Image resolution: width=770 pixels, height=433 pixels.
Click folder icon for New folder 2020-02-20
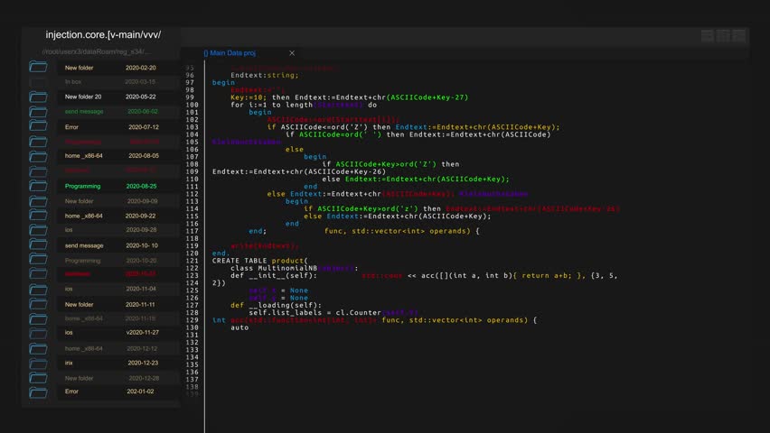pos(38,66)
